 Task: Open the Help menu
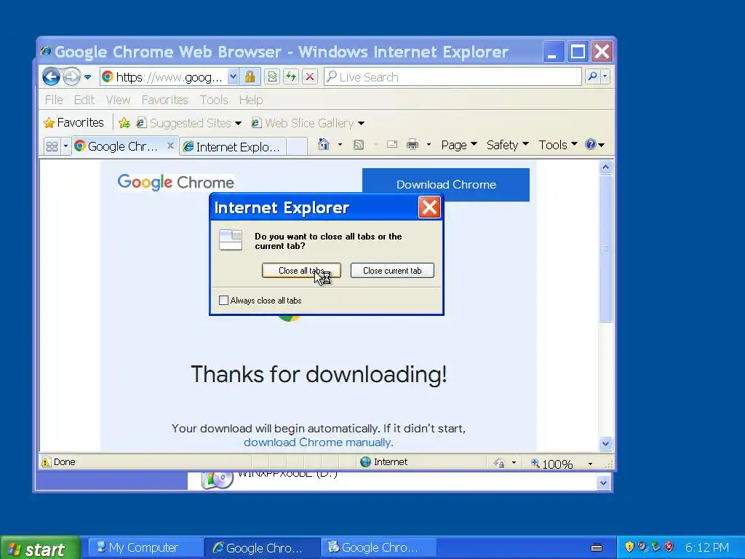click(251, 100)
